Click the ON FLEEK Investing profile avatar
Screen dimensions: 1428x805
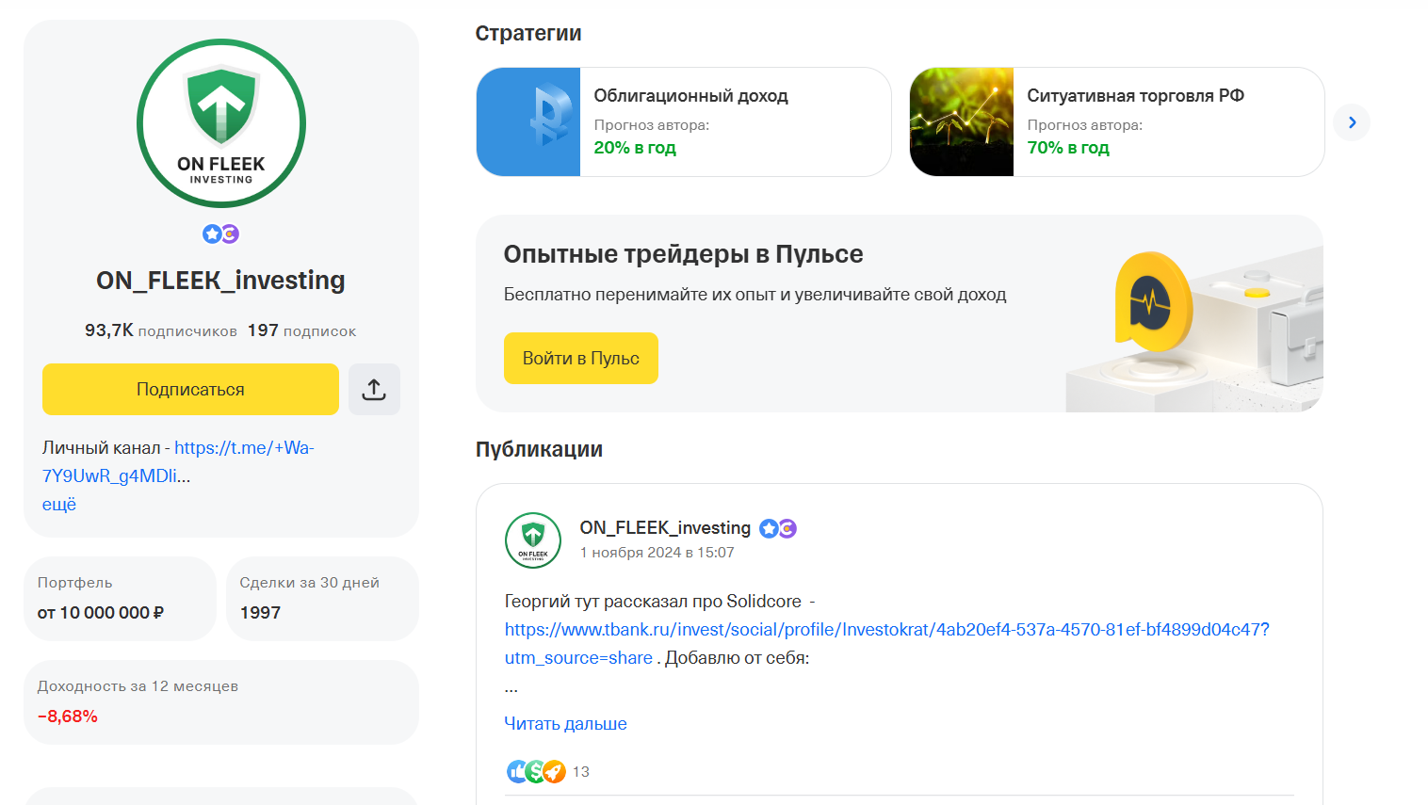[x=221, y=123]
